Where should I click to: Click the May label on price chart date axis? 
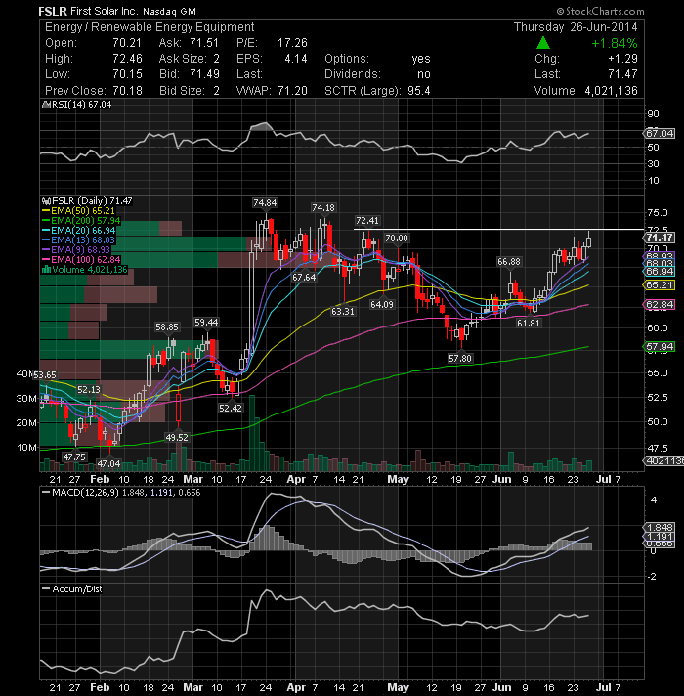[x=398, y=479]
